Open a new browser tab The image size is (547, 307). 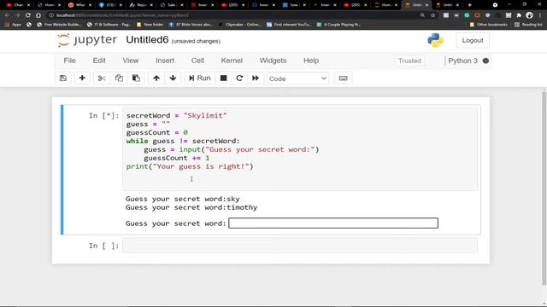469,5
